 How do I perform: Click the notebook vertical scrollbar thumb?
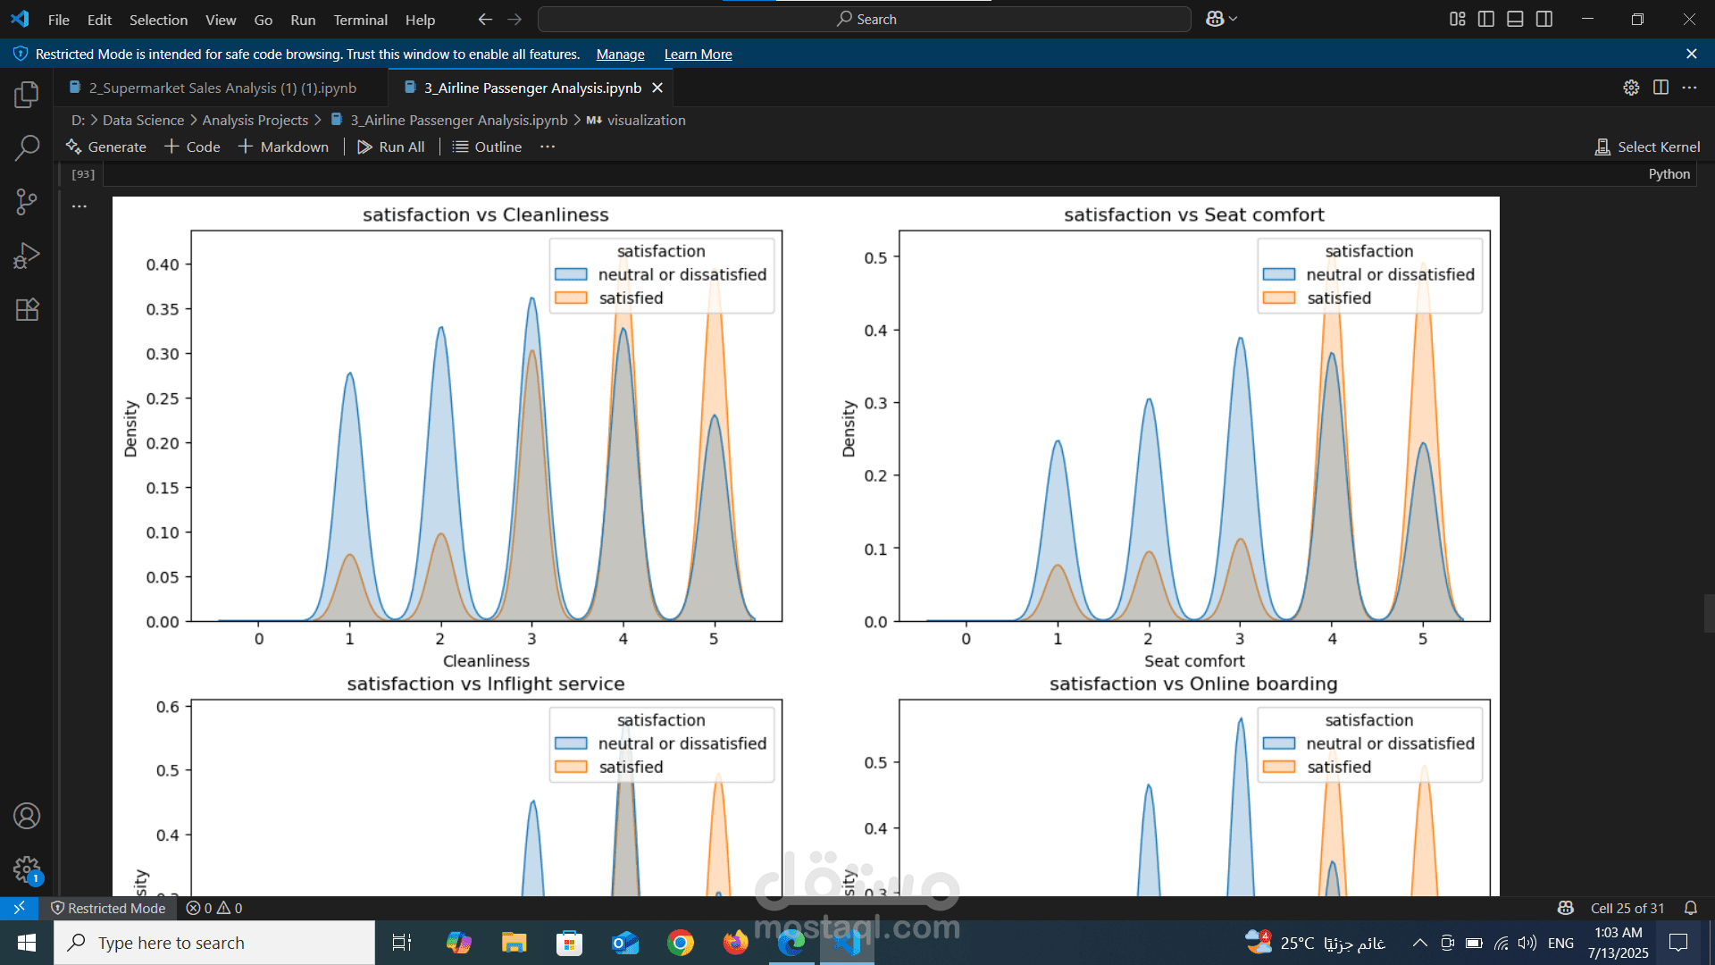pyautogui.click(x=1709, y=613)
